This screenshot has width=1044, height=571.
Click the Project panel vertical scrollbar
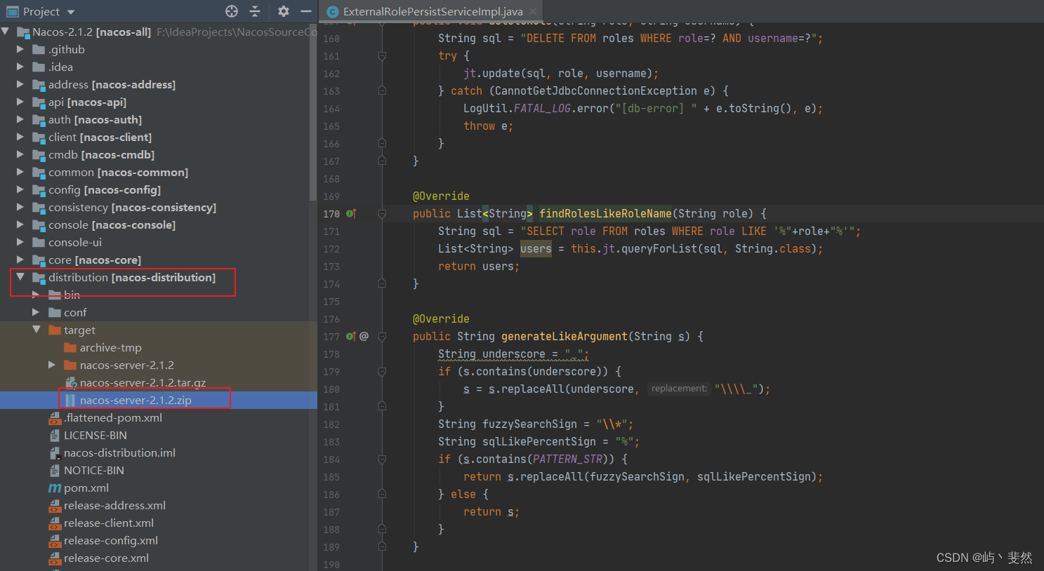pos(313,112)
